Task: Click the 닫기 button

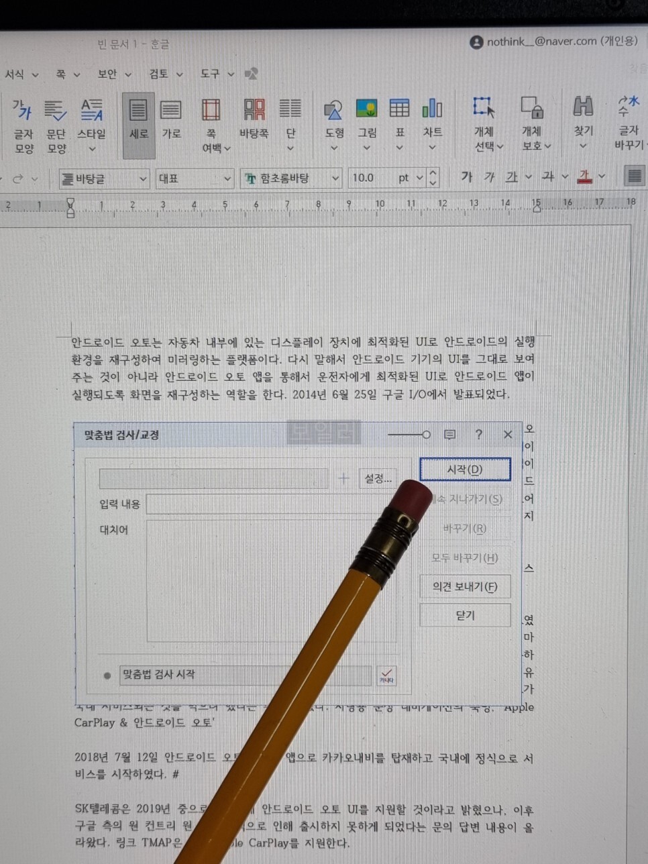Action: pyautogui.click(x=465, y=615)
